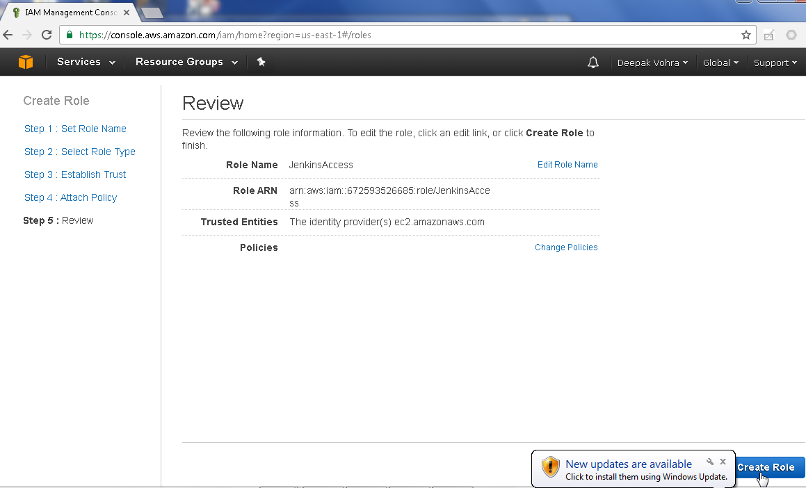The height and width of the screenshot is (488, 806).
Task: Expand the Services dropdown menu
Action: 86,62
